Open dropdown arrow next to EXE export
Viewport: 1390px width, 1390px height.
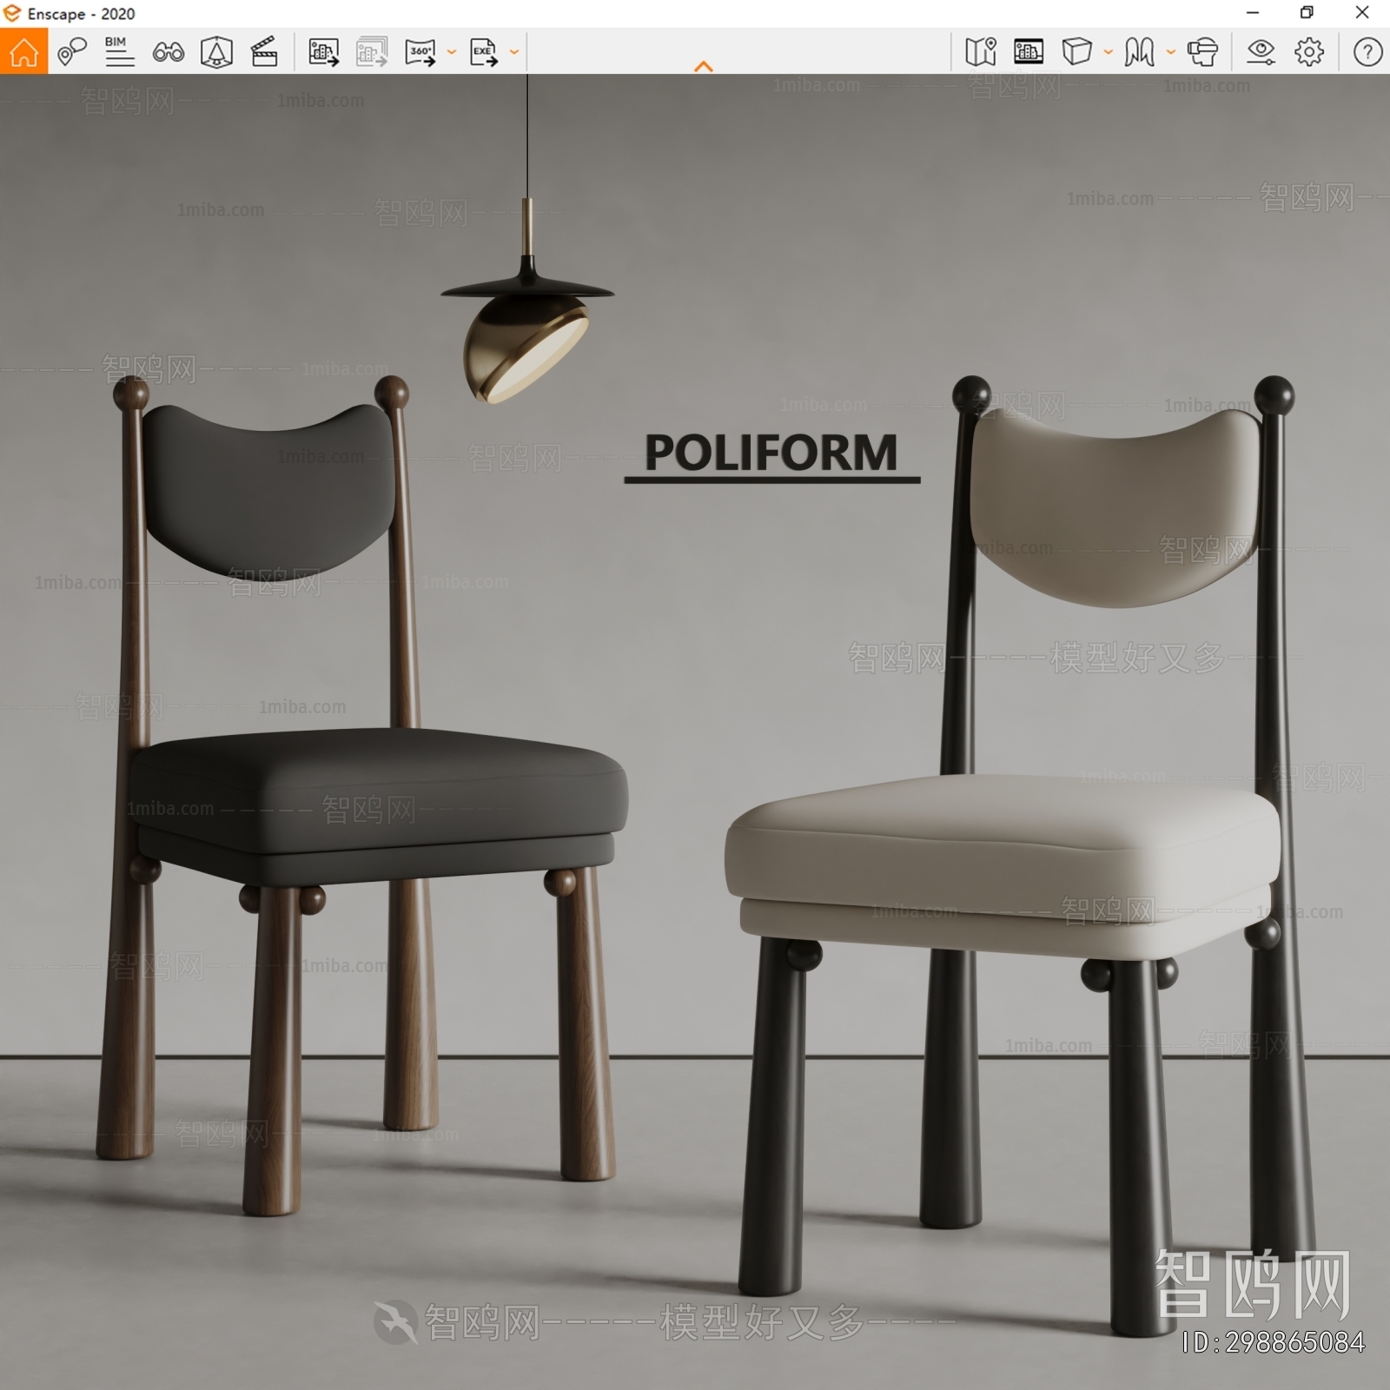point(514,52)
